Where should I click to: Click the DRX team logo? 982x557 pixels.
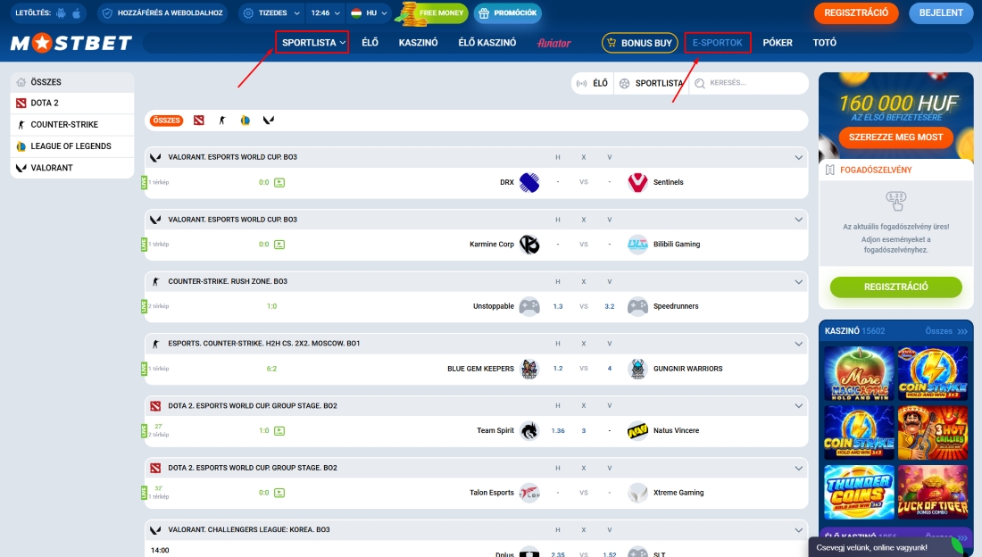click(529, 182)
